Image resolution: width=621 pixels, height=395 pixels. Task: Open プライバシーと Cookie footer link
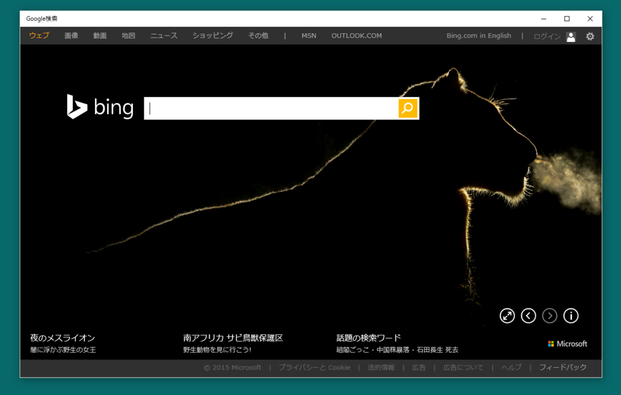(x=315, y=367)
